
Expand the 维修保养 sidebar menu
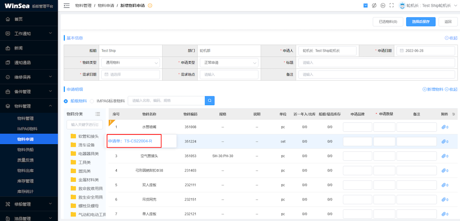[x=29, y=77]
